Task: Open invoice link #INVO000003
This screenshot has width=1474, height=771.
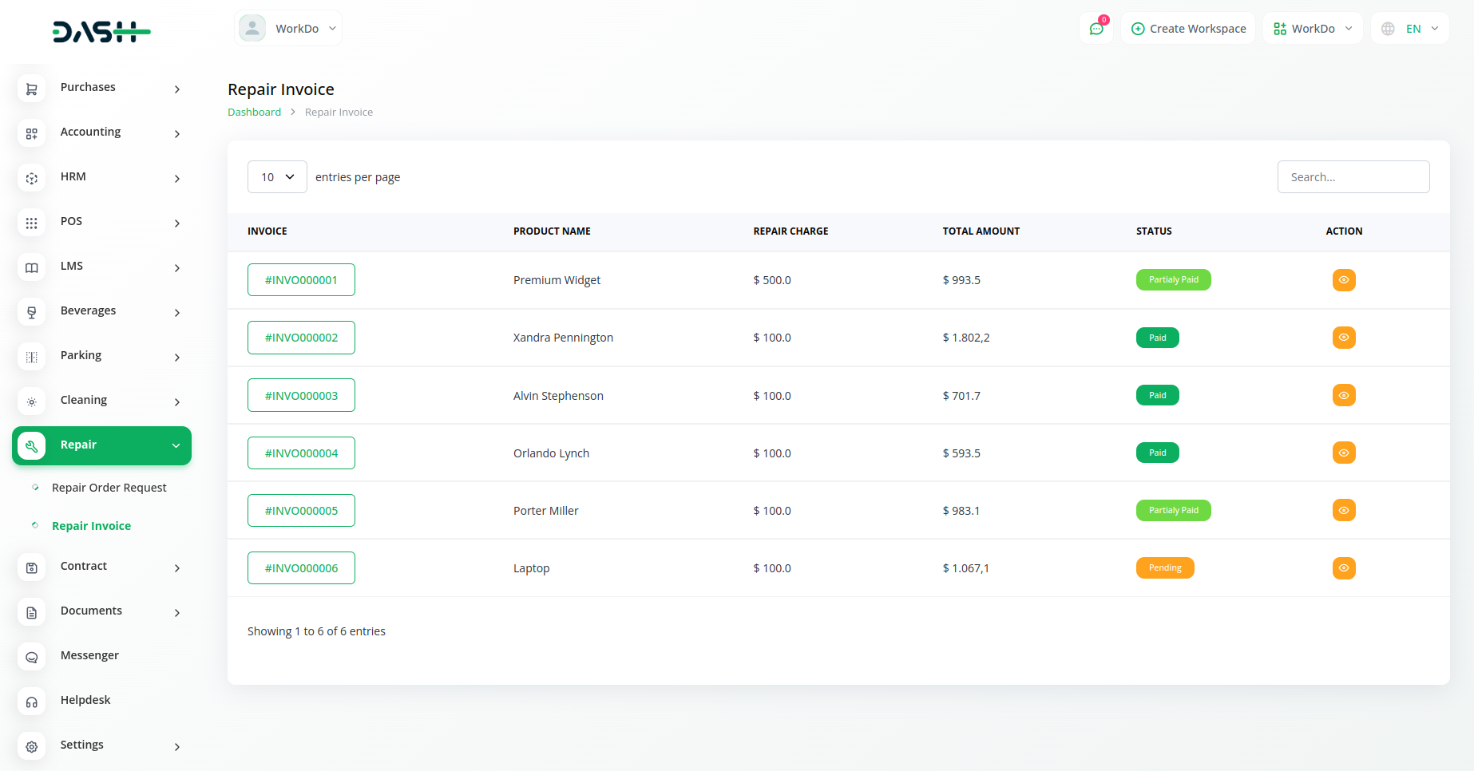Action: point(301,396)
